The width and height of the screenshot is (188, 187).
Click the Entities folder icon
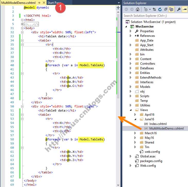pyautogui.click(x=137, y=73)
